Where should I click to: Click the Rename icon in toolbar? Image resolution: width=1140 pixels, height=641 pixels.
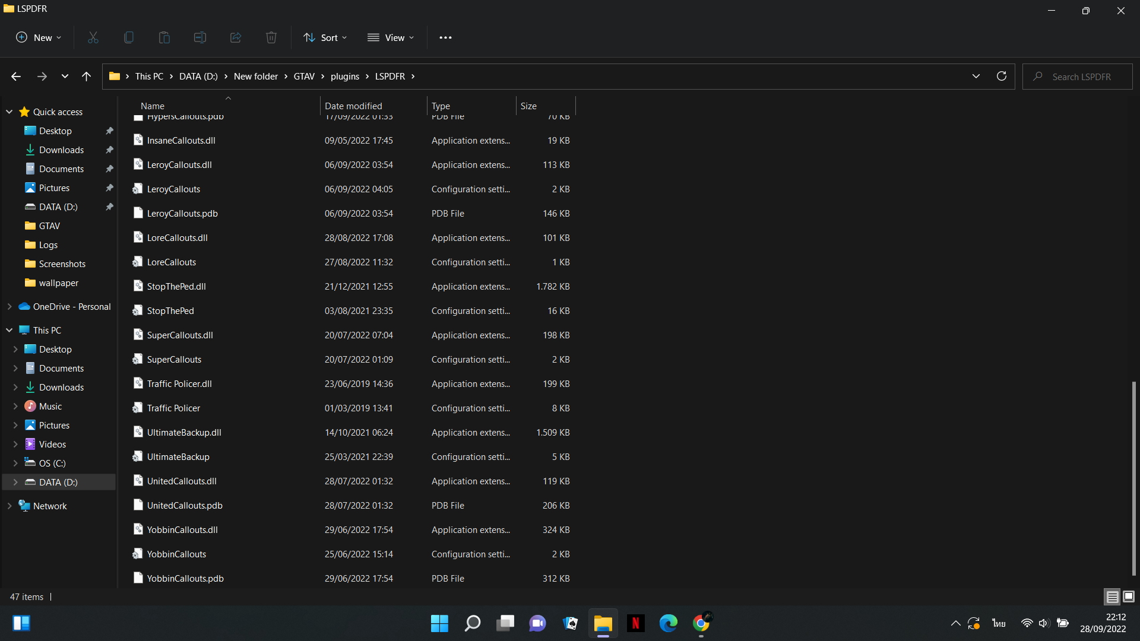(x=200, y=37)
